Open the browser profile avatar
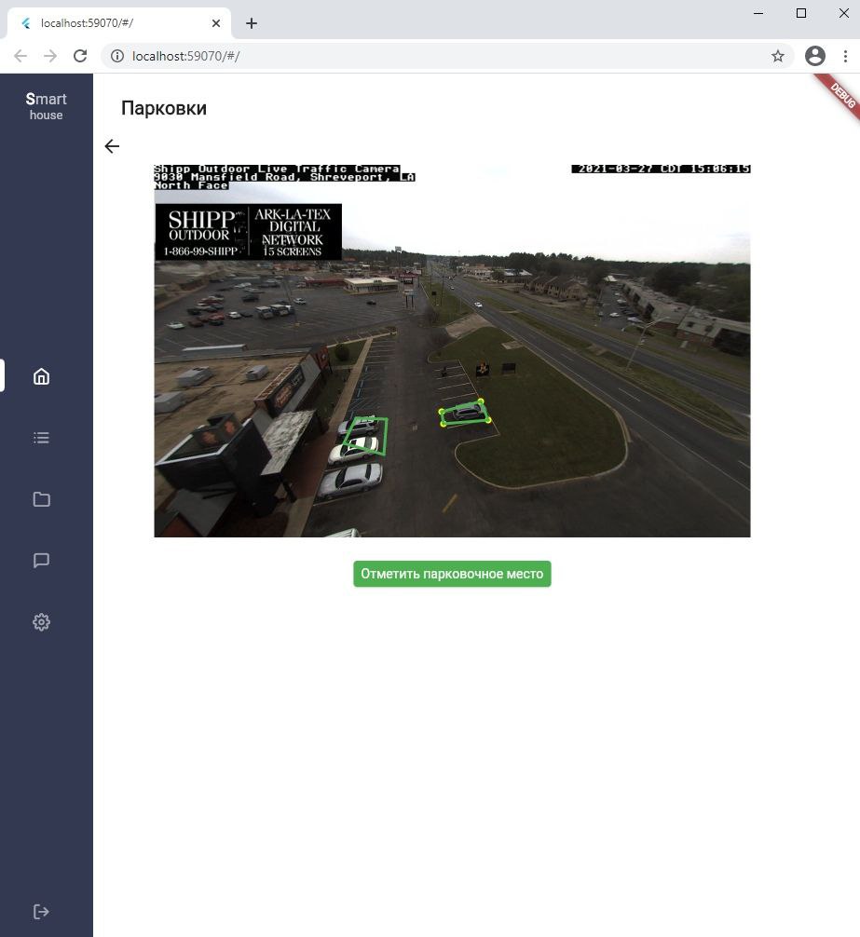The width and height of the screenshot is (860, 937). click(x=815, y=56)
